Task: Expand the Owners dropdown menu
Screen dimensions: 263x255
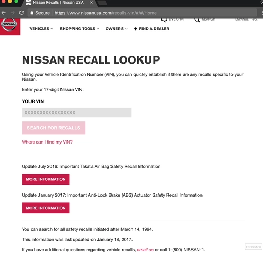Action: (x=116, y=29)
